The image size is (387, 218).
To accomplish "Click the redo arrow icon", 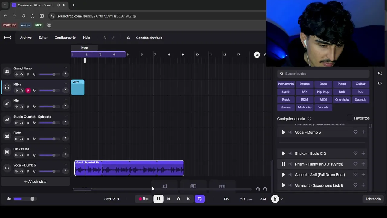I will 113,38.
